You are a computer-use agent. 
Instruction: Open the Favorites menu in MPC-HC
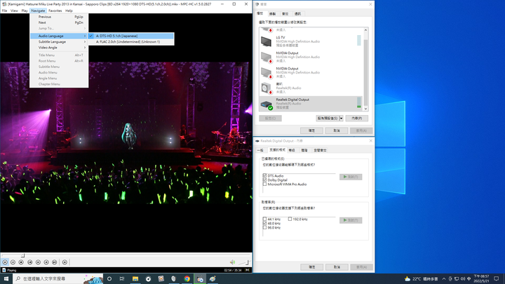click(x=55, y=11)
